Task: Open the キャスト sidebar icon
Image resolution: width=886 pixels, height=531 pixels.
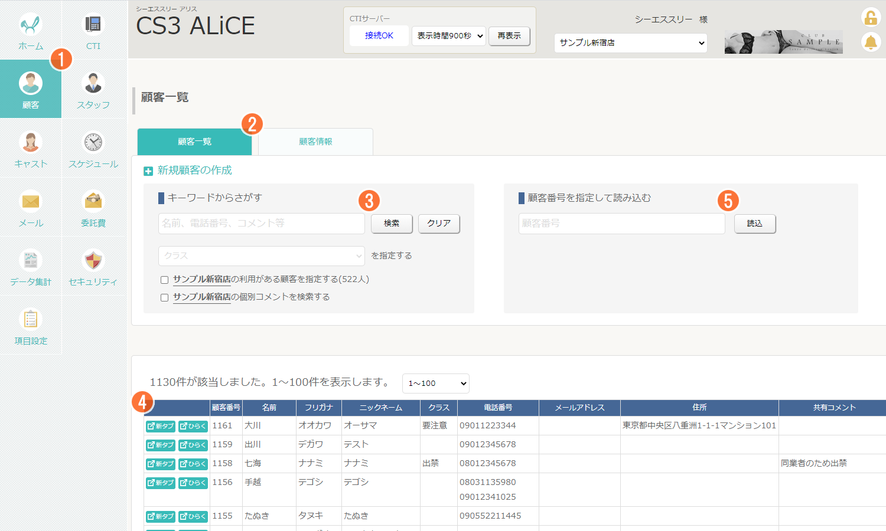Action: tap(31, 143)
